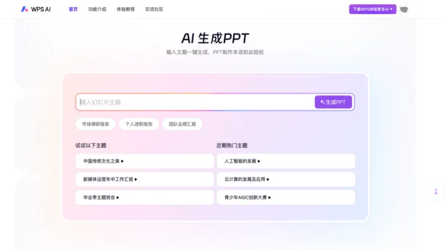Screen dimensions: 448x252
Task: Click the AI 生成PPT title text
Action: coord(216,38)
